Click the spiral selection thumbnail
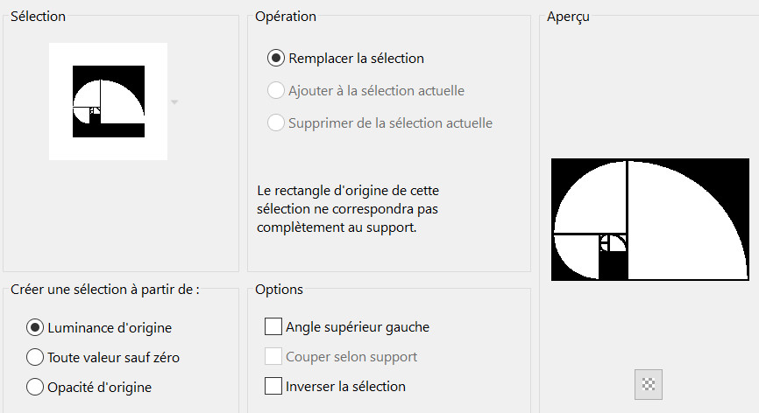This screenshot has height=413, width=759. [108, 101]
